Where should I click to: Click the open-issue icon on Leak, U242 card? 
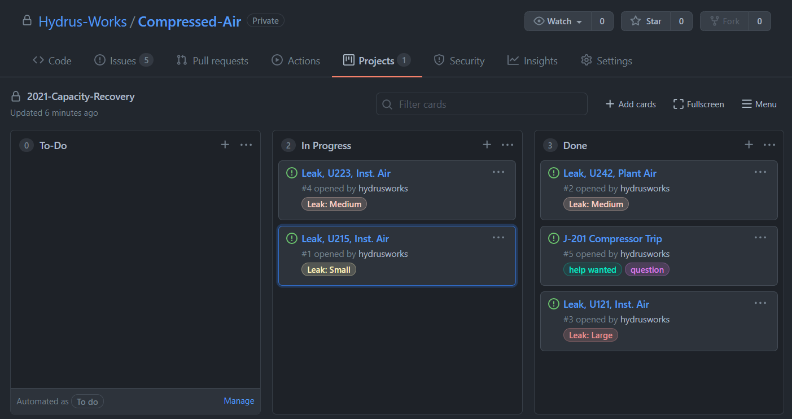click(554, 173)
